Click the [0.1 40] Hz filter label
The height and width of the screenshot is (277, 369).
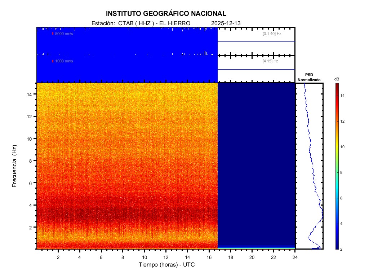coord(272,34)
